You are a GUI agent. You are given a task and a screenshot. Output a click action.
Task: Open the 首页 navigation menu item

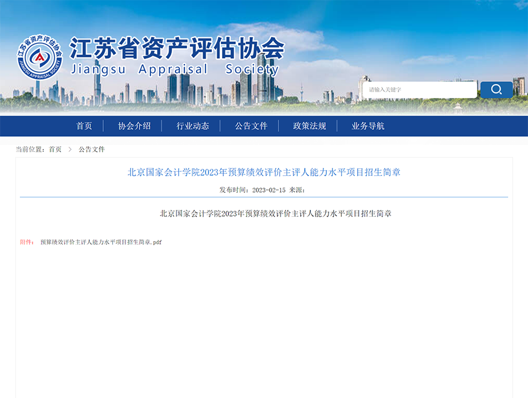pos(84,126)
